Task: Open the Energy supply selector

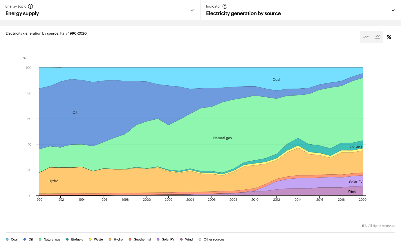Action: point(100,10)
